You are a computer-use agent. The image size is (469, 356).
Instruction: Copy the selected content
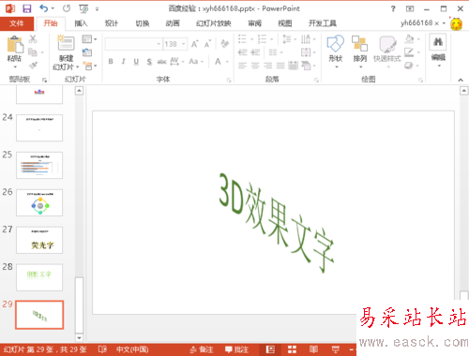click(33, 52)
